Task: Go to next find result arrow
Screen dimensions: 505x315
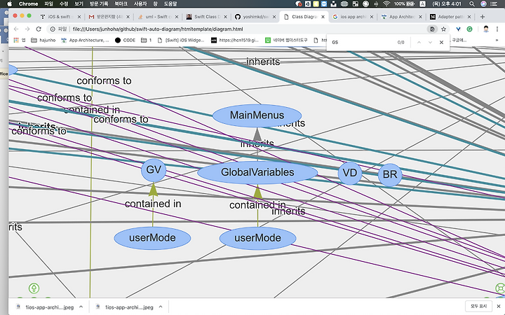Action: (430, 42)
